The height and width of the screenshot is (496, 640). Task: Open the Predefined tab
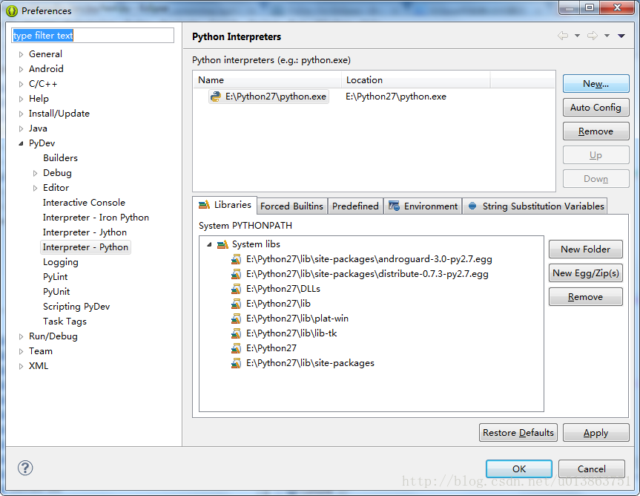(355, 206)
